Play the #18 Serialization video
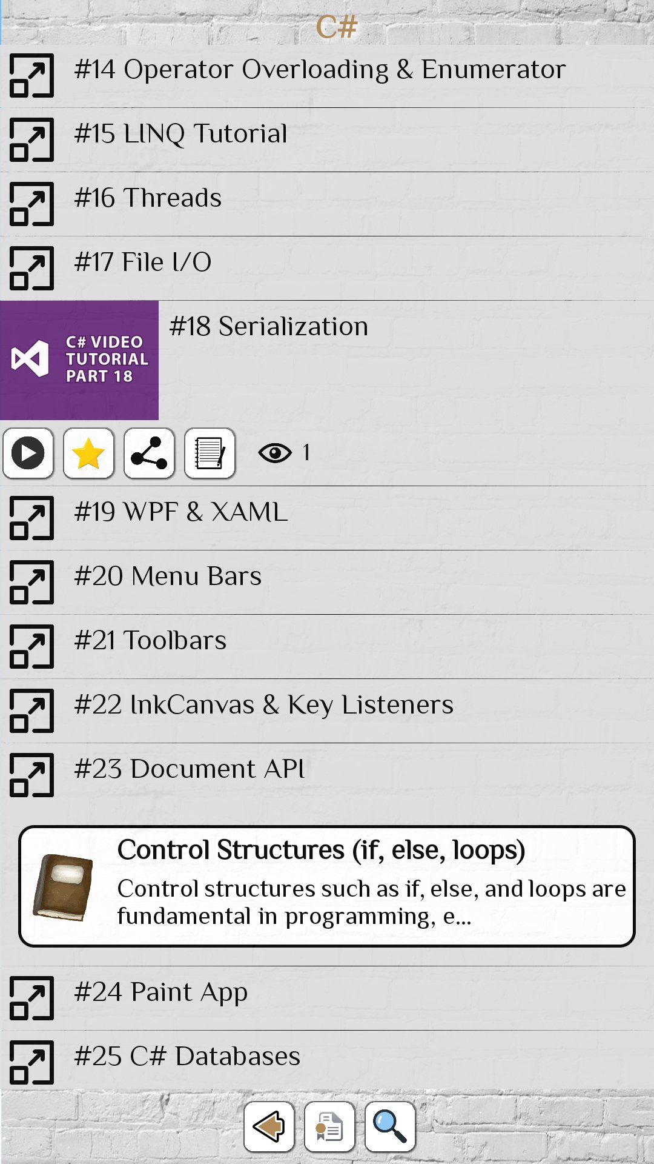The width and height of the screenshot is (654, 1164). (x=28, y=453)
